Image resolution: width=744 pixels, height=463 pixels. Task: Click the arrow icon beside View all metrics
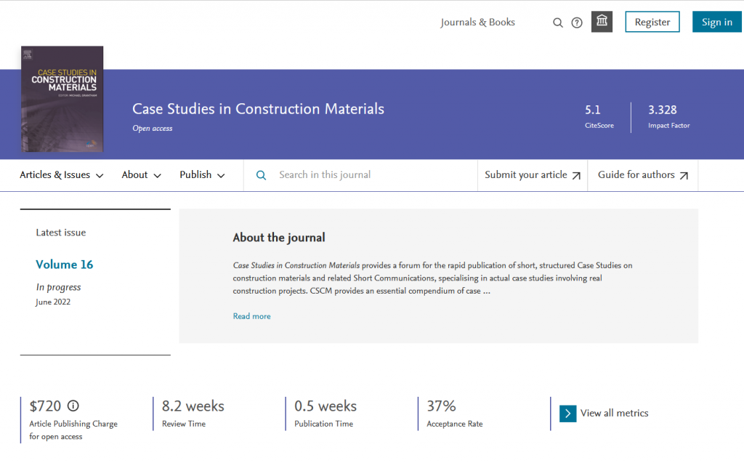pyautogui.click(x=568, y=414)
